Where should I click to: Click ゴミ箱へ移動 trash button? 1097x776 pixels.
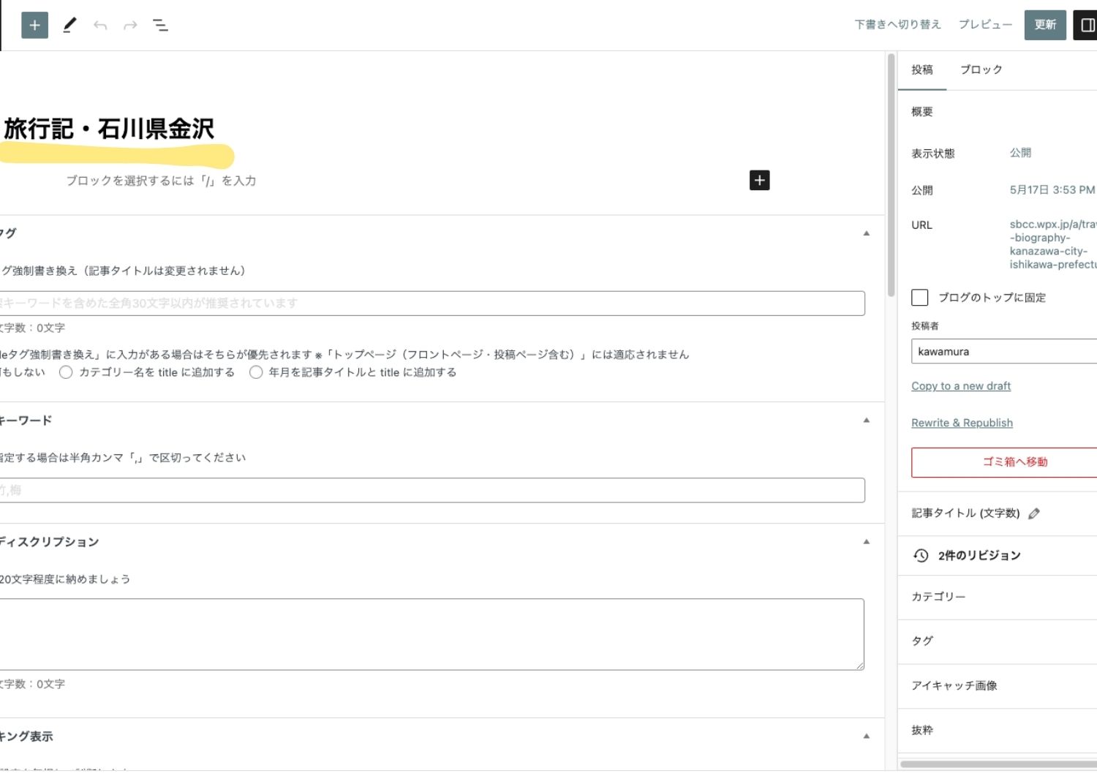[x=1004, y=462]
